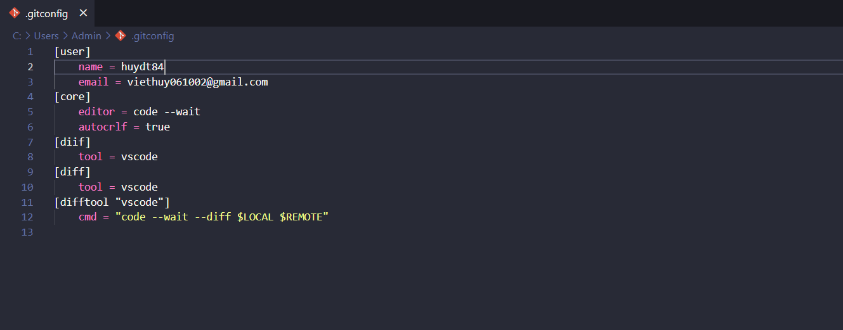Open the .gitconfig breadcrumb segment
This screenshot has height=330, width=843.
[x=152, y=36]
